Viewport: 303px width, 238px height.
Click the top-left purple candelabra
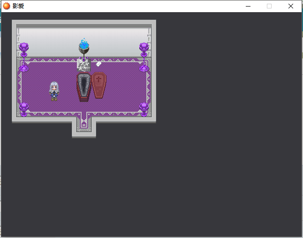click(x=24, y=57)
